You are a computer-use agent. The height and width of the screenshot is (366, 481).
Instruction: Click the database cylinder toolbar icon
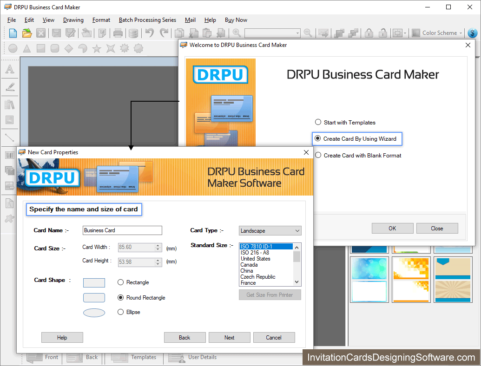(x=133, y=33)
